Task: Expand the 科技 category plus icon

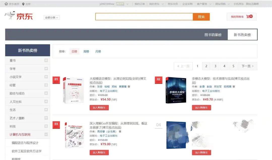Action: click(46, 126)
